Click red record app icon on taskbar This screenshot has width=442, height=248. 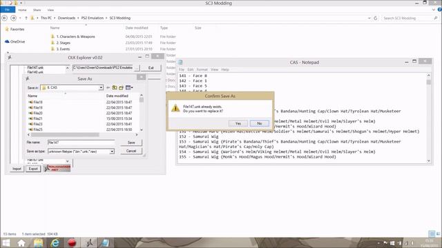(72, 243)
